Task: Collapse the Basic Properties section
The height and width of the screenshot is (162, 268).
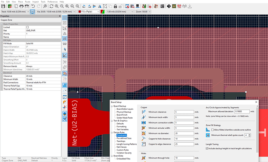Action: coord(2,24)
